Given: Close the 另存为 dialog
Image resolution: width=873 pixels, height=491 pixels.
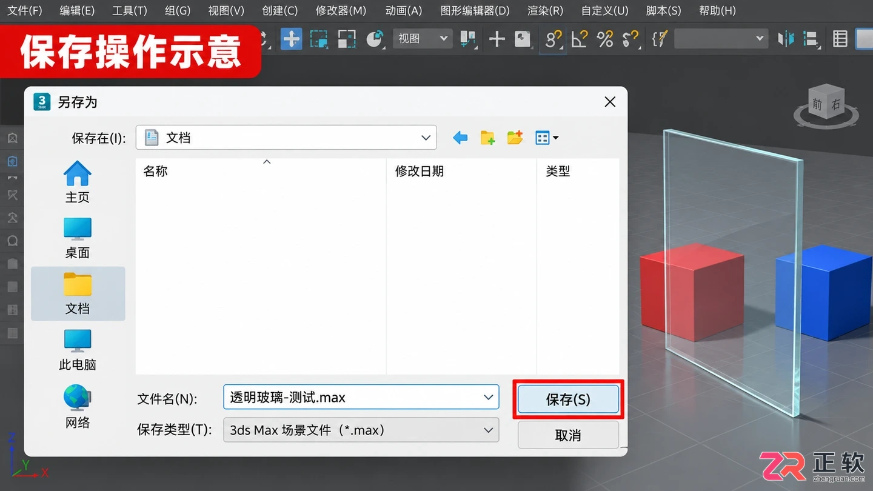Looking at the screenshot, I should coord(610,102).
